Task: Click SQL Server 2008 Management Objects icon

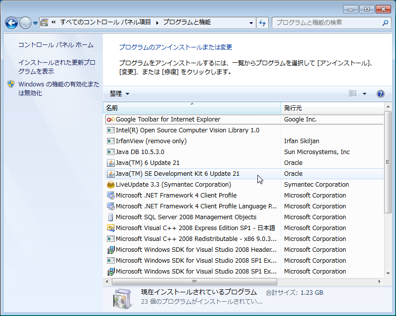Action: coord(110,217)
